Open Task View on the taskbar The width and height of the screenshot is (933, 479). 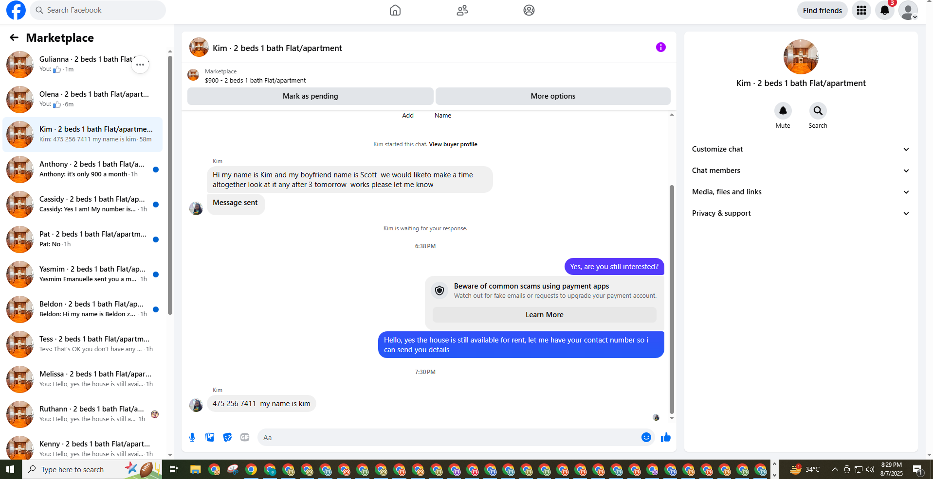(x=173, y=469)
